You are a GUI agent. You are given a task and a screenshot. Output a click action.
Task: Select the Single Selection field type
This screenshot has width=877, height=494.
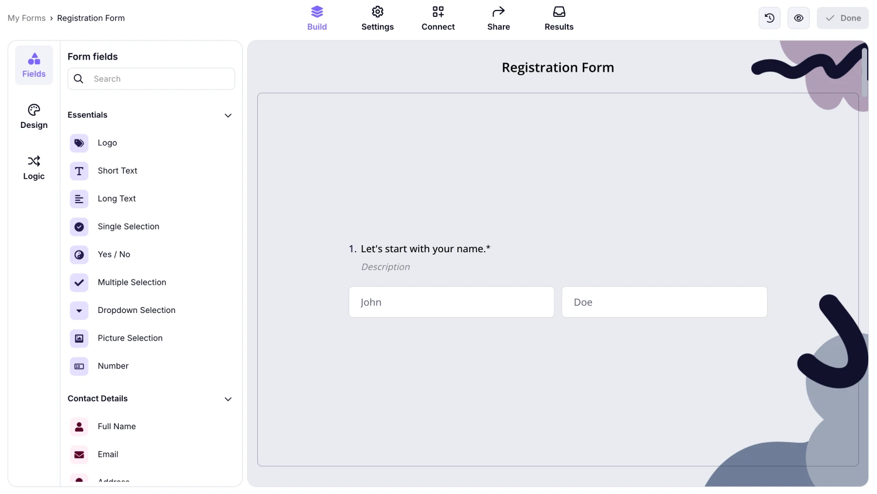point(79,227)
